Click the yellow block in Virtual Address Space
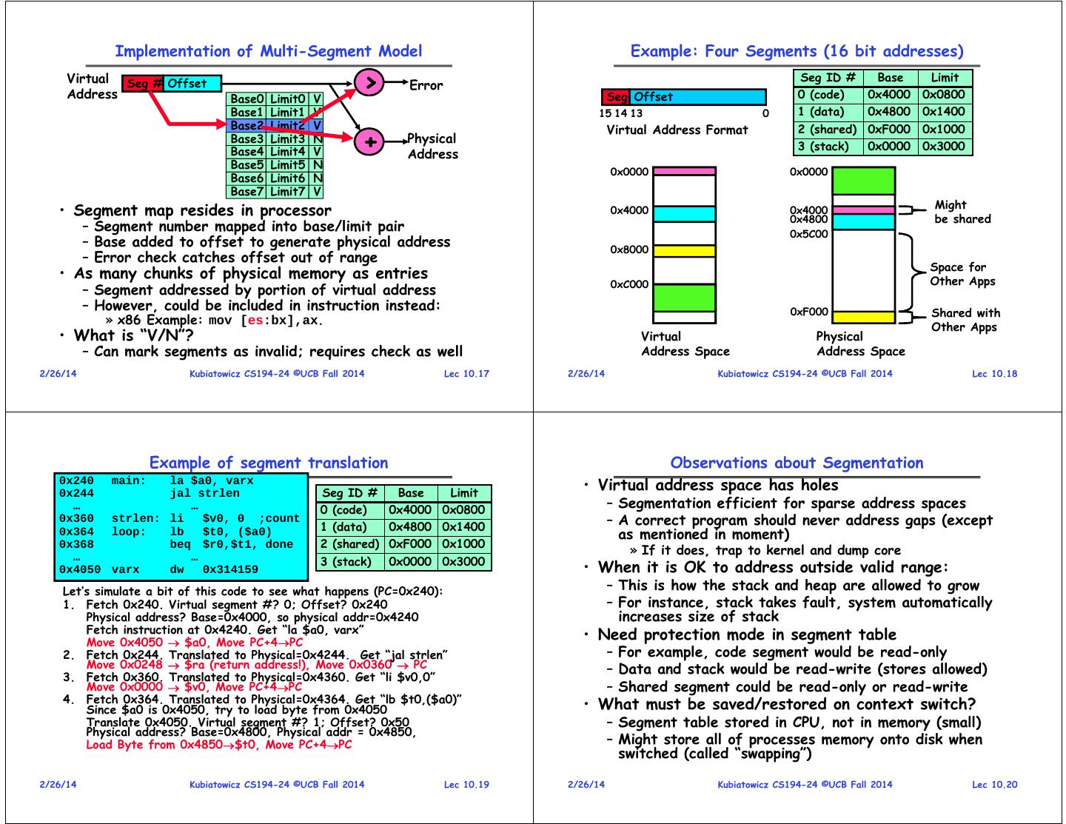 click(685, 251)
